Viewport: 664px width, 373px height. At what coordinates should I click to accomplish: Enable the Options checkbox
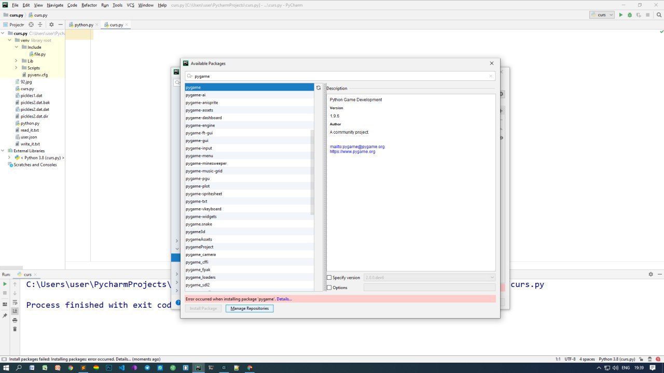329,288
